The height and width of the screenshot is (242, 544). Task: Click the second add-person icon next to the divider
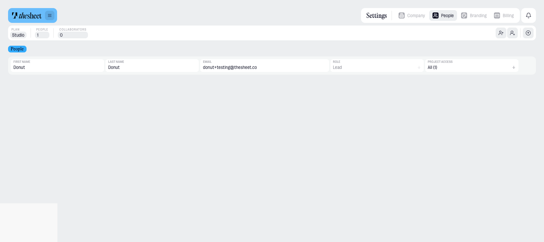(512, 33)
